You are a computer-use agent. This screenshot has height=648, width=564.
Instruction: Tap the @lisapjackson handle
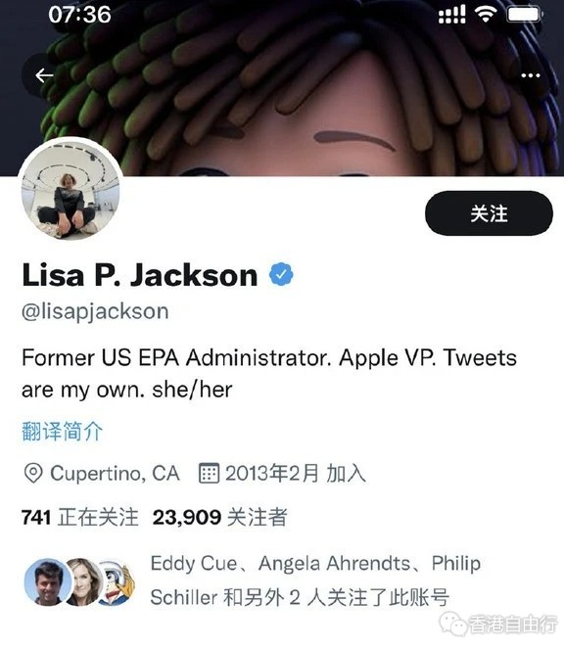pos(95,311)
